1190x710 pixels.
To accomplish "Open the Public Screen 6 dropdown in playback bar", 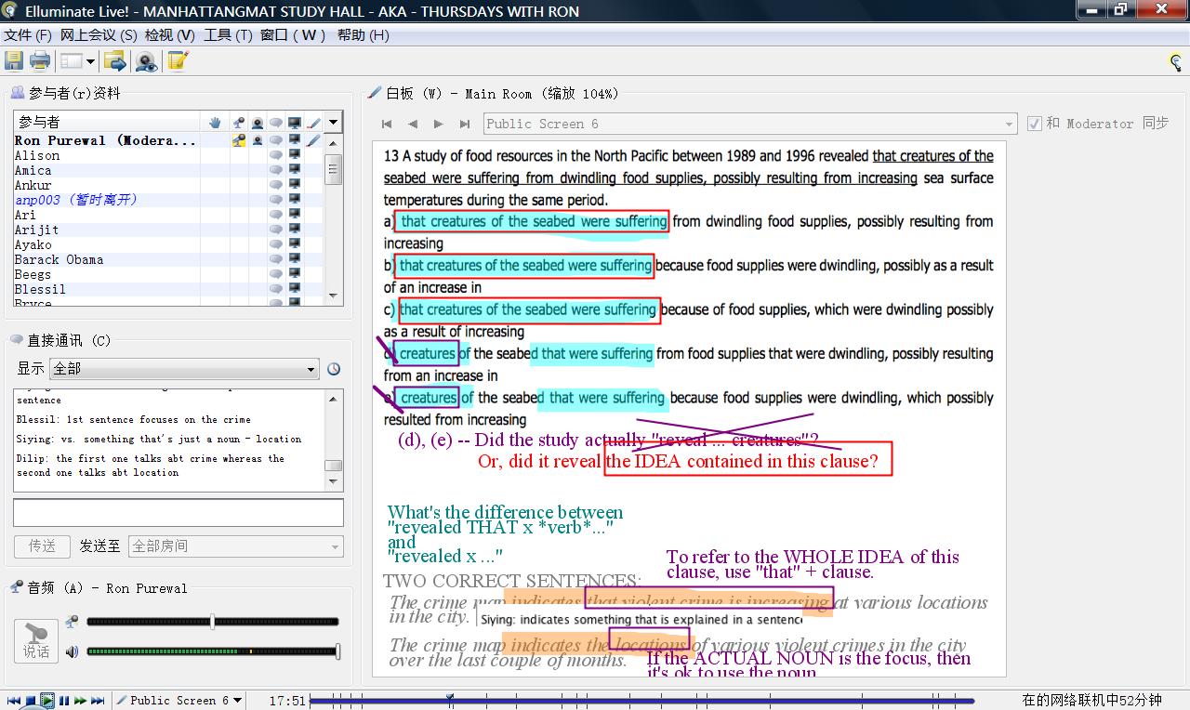I will (179, 701).
